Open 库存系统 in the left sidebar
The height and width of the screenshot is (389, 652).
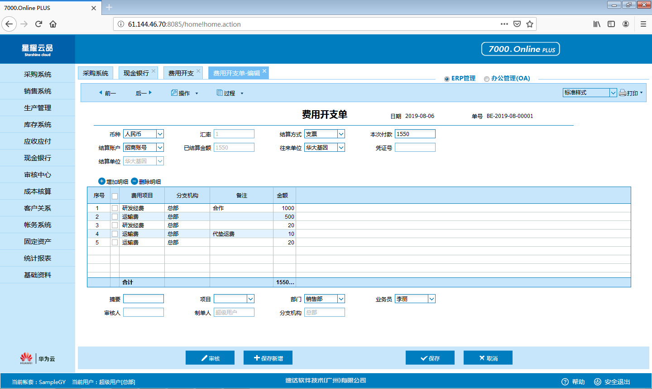pyautogui.click(x=38, y=125)
